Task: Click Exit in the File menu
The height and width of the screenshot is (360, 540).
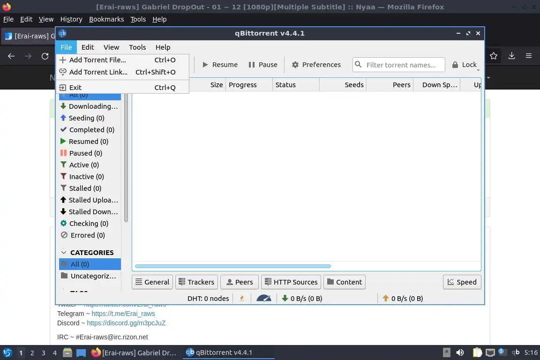Action: click(122, 88)
